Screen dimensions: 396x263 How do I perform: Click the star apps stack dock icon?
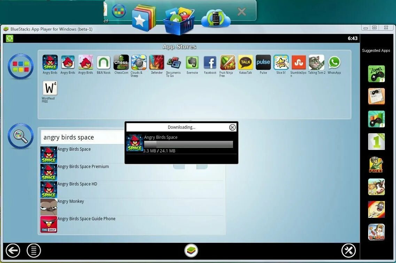[144, 18]
